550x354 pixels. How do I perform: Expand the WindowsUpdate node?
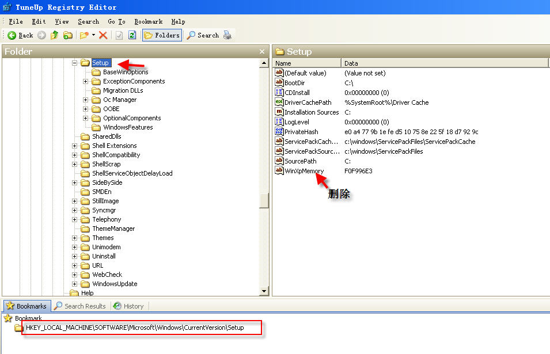click(x=74, y=284)
